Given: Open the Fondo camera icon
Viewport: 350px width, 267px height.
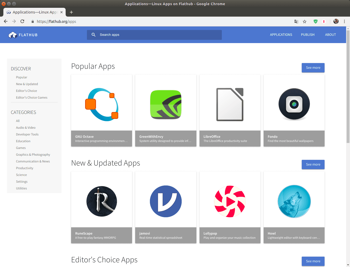Looking at the screenshot, I should tap(294, 104).
